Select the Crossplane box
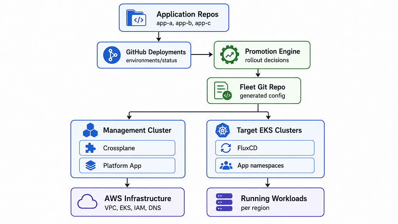The width and height of the screenshot is (398, 224). (127, 148)
